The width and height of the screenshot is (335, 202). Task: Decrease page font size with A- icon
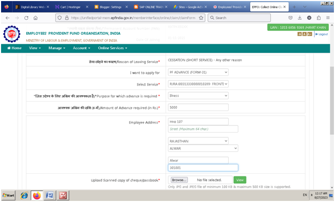tap(300, 34)
